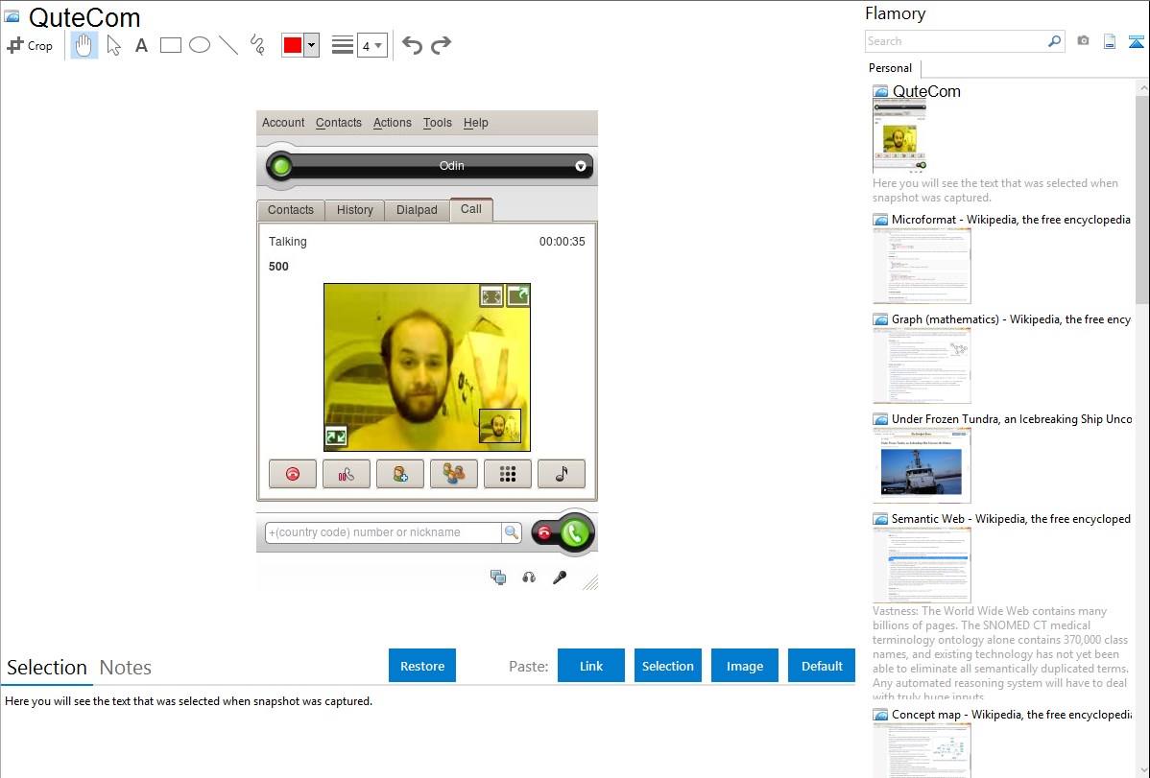Click the red color swatch
The image size is (1150, 778).
coord(293,45)
